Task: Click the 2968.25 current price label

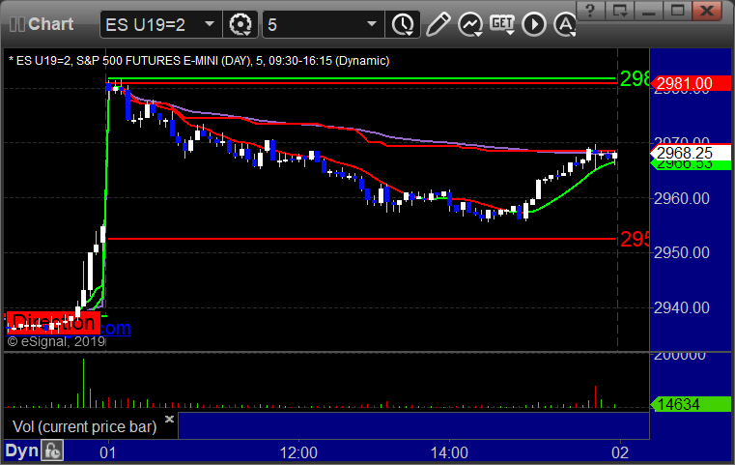Action: [x=691, y=153]
